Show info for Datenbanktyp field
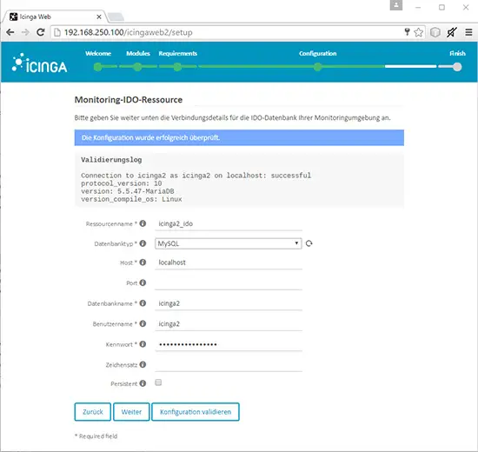Viewport: 478px width, 452px height. coord(143,243)
